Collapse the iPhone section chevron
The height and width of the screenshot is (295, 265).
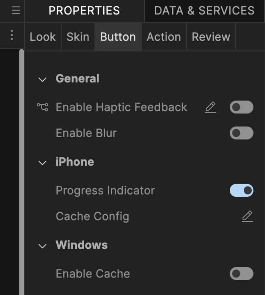pos(43,162)
